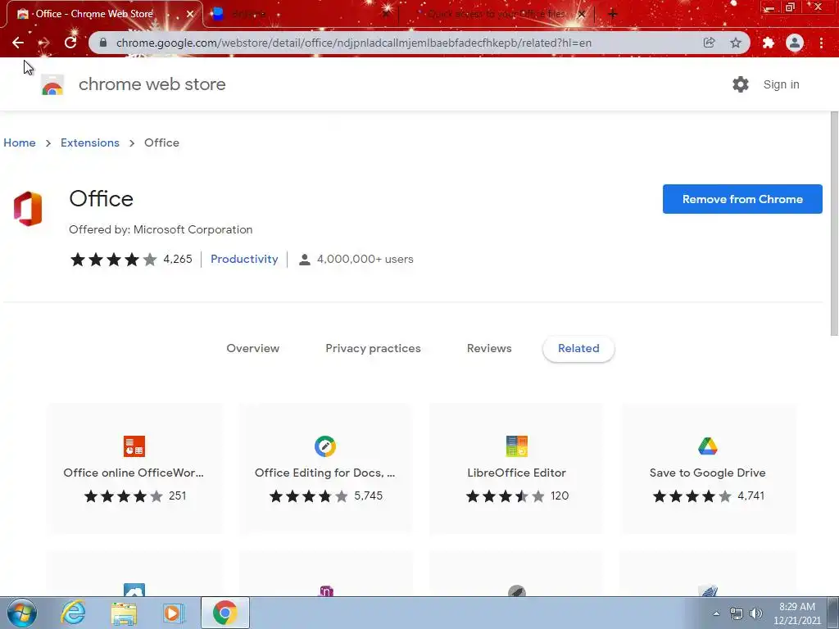Image resolution: width=839 pixels, height=629 pixels.
Task: Open a new browser tab
Action: pos(613,14)
